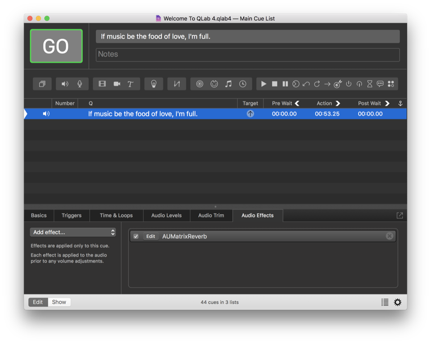
Task: Add a Wait cue with hourglass icon
Action: [369, 84]
